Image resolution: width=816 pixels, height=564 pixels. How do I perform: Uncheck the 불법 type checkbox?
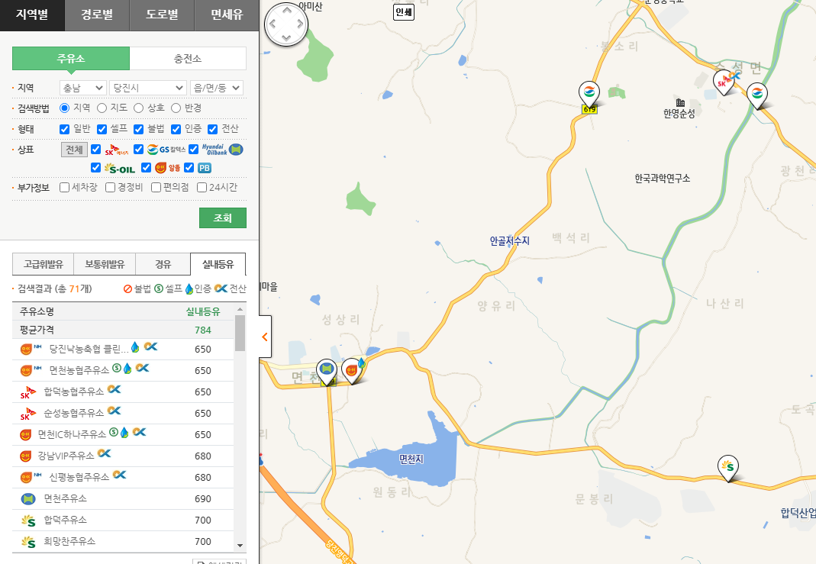(138, 129)
